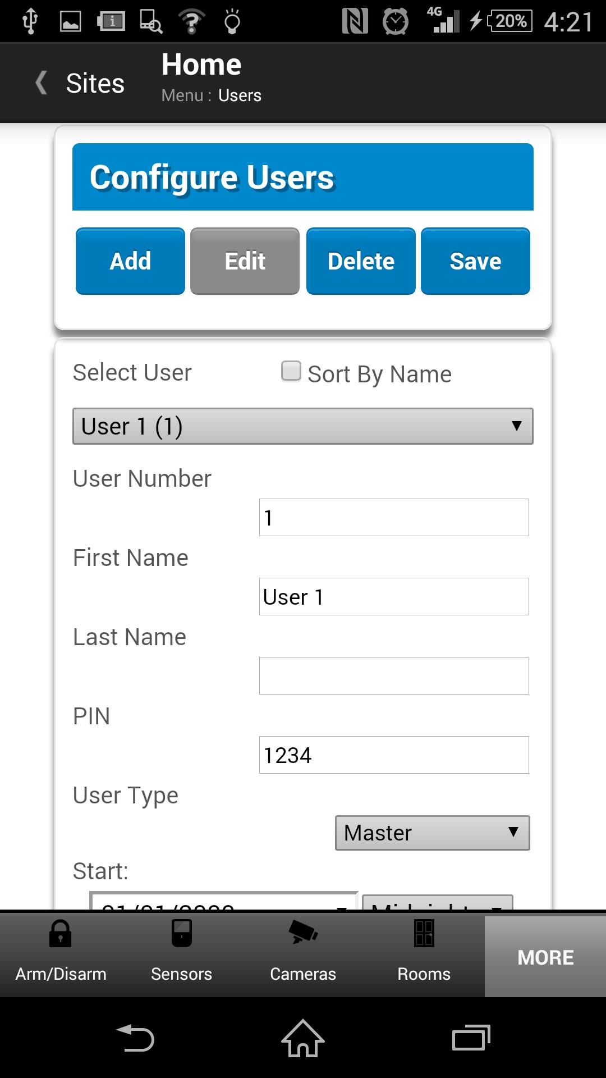Open the MORE tab
This screenshot has height=1078, width=606.
tap(545, 957)
